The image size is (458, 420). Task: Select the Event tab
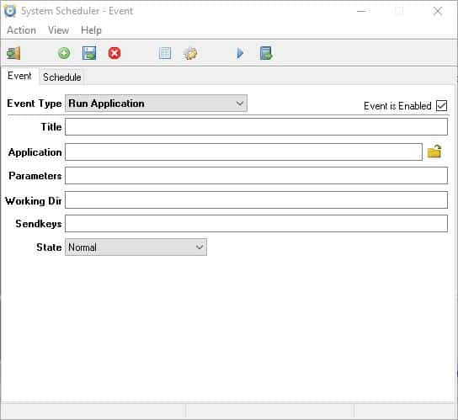click(19, 76)
